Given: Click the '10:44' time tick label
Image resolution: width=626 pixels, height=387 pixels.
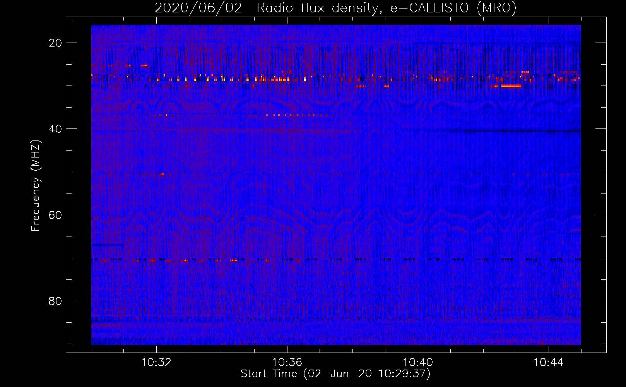Looking at the screenshot, I should (549, 362).
